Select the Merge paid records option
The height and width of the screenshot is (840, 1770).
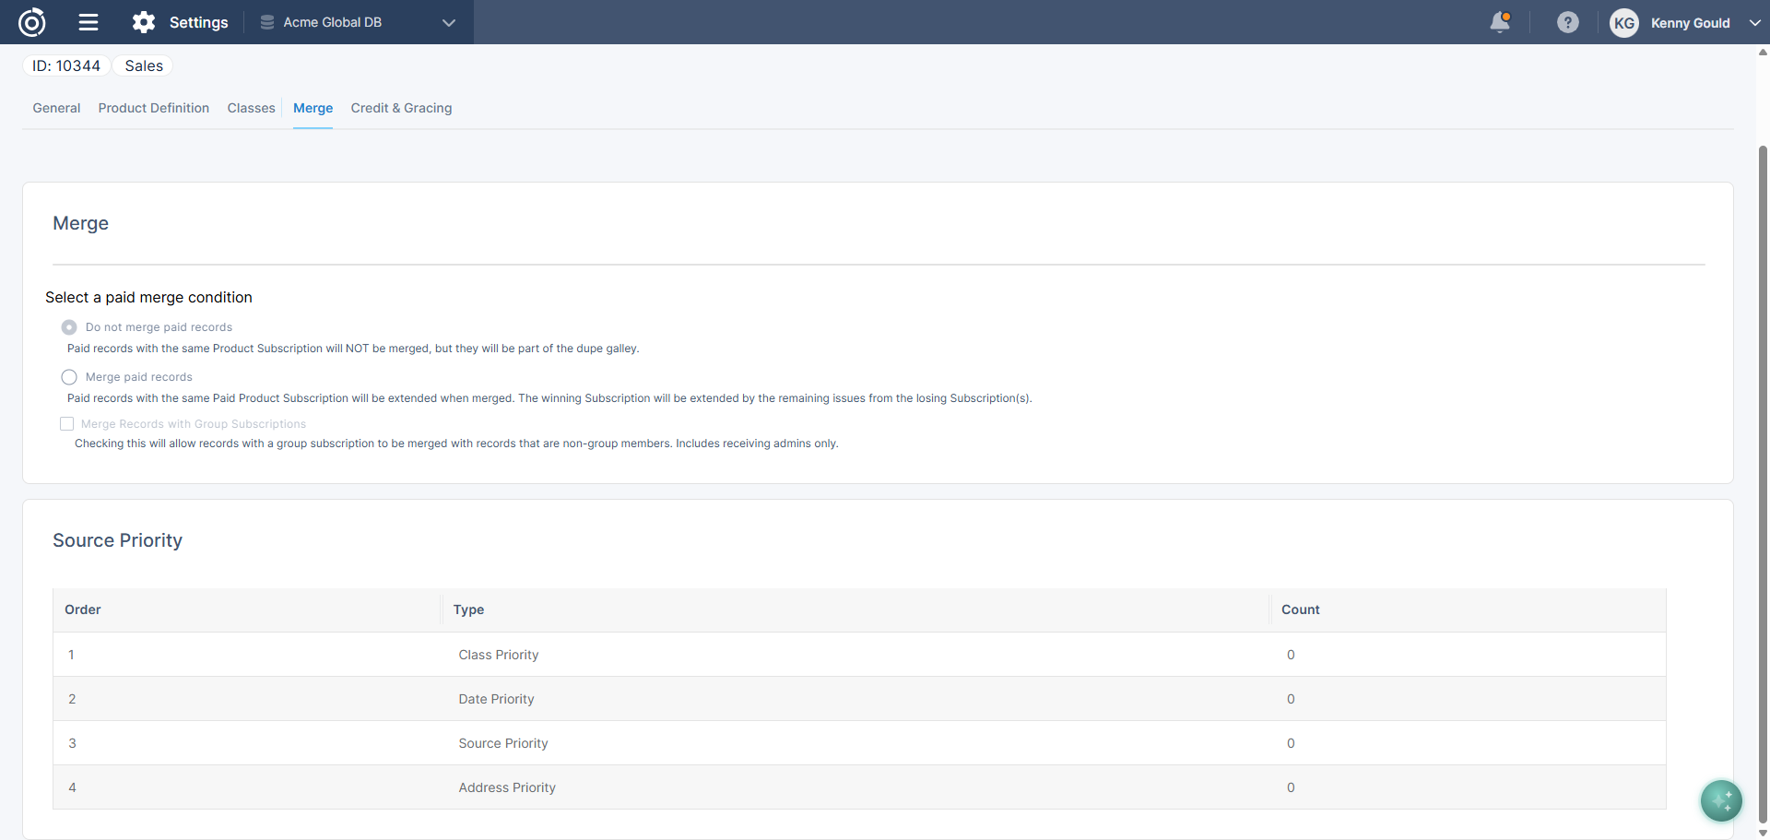[69, 377]
